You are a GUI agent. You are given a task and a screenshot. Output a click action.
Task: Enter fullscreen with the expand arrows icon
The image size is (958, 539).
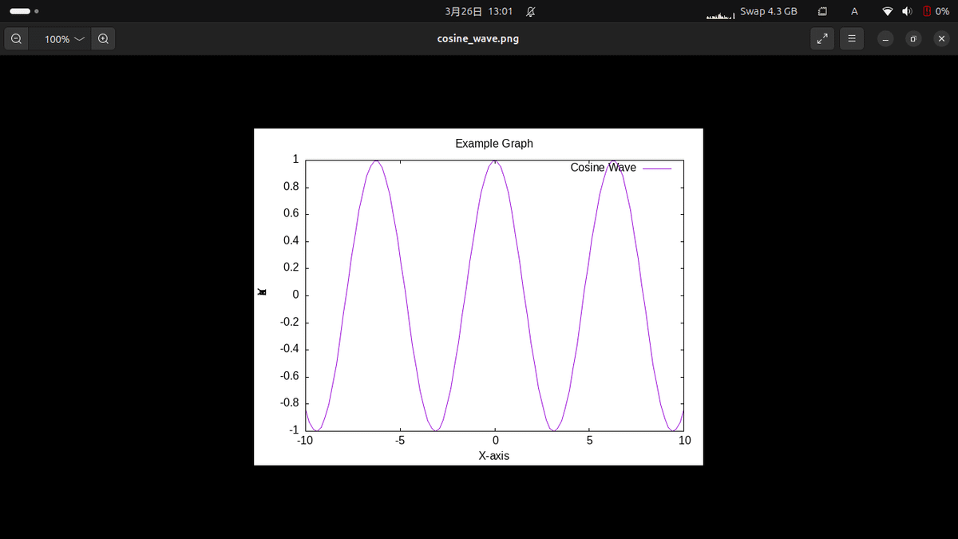[822, 38]
